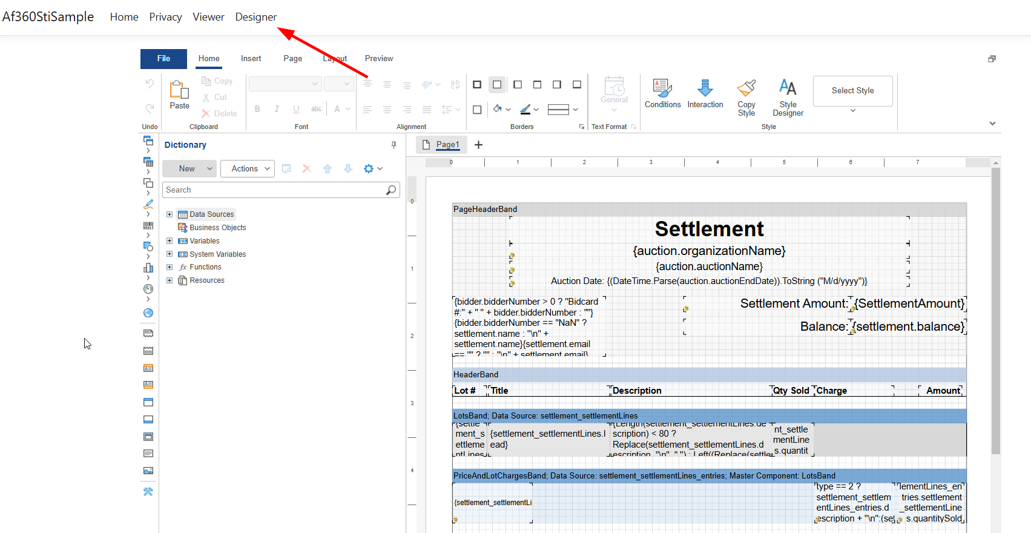Open the Designer nav link
This screenshot has width=1031, height=533.
(256, 17)
